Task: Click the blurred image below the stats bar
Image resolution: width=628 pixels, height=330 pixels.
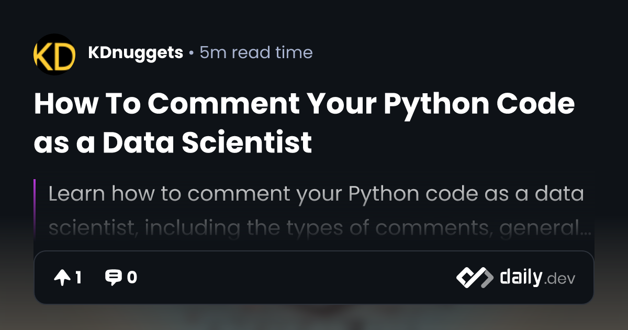Action: click(314, 317)
